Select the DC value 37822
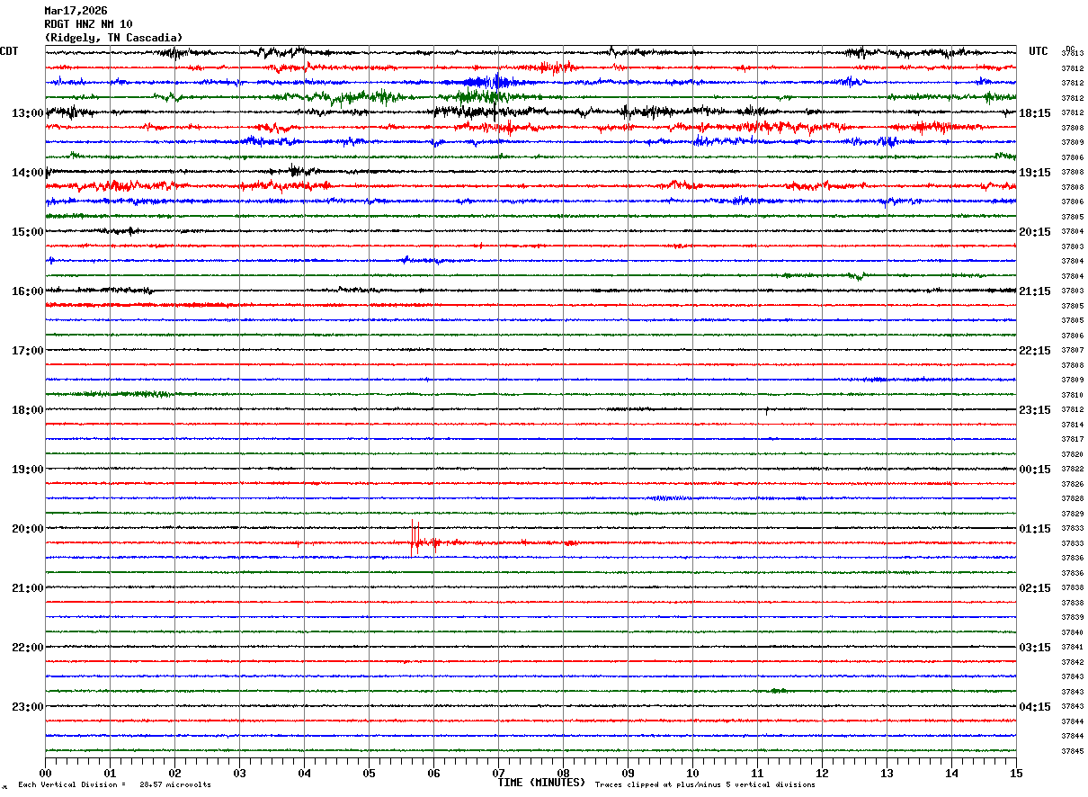1088x797 pixels. [1073, 470]
